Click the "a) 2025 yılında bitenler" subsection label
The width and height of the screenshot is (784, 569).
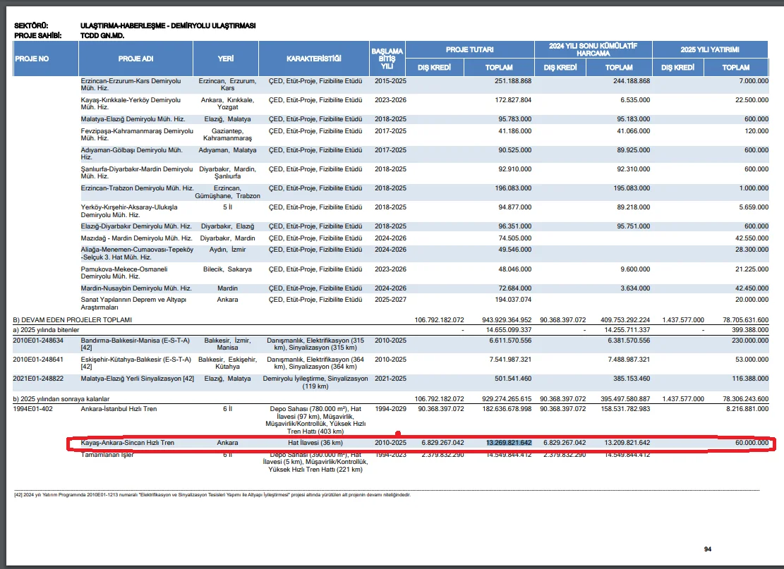point(47,330)
